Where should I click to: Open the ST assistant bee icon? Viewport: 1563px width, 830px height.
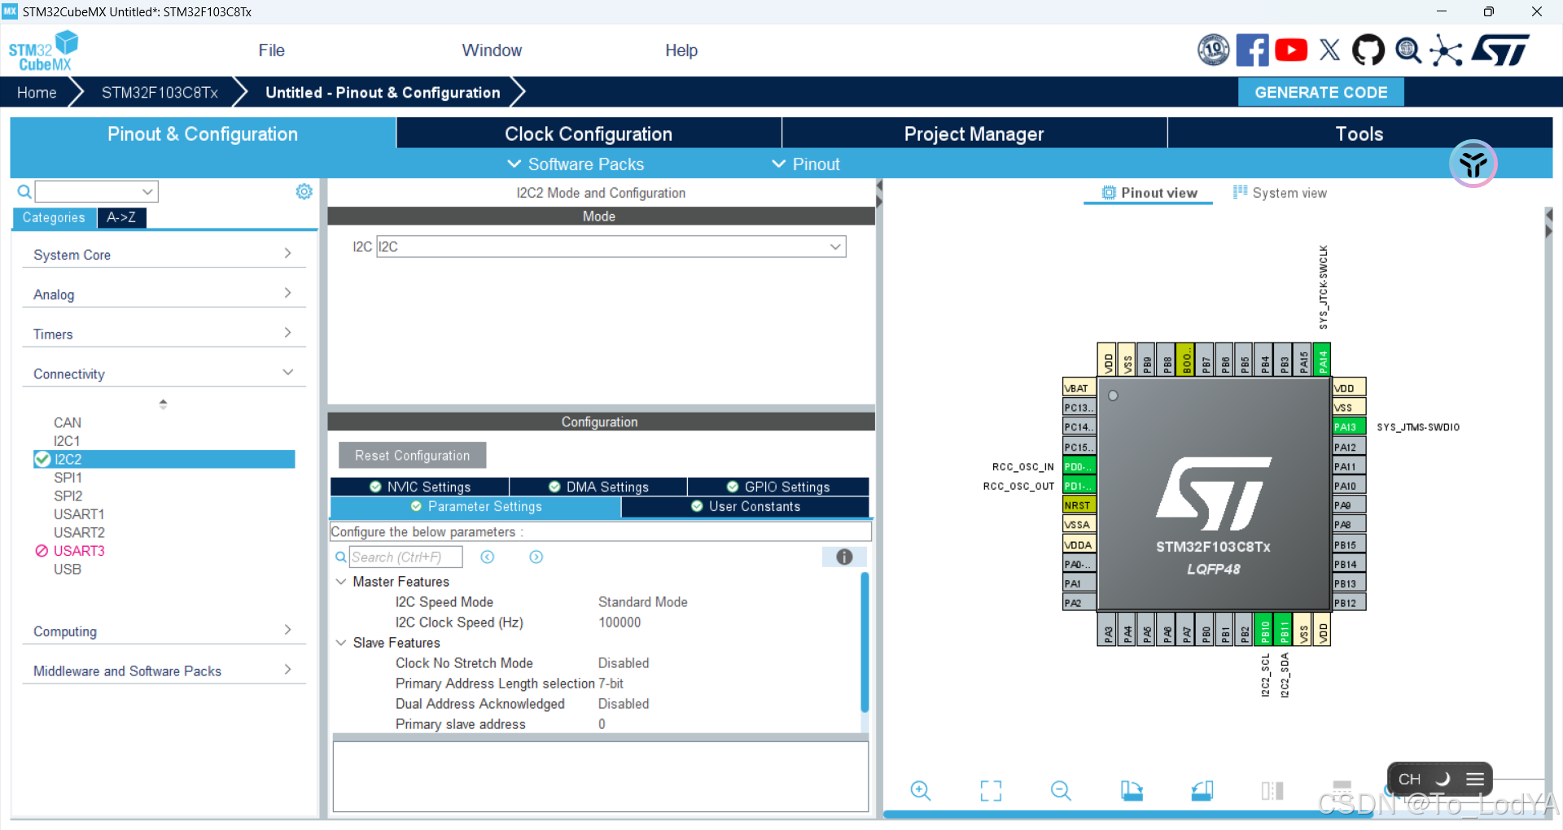pyautogui.click(x=1473, y=164)
